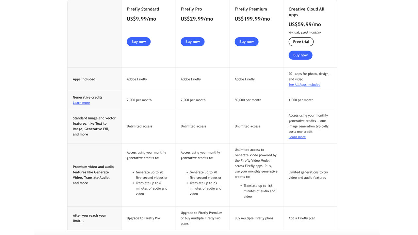The image size is (418, 235).
Task: Click the US$199.99/mo price text
Action: click(252, 19)
